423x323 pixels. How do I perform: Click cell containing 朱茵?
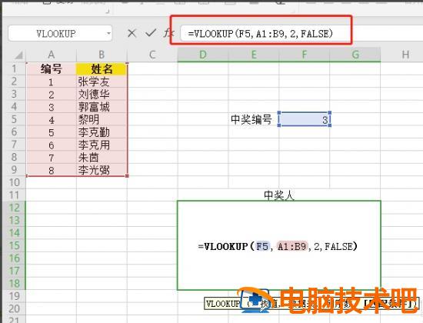(102, 158)
